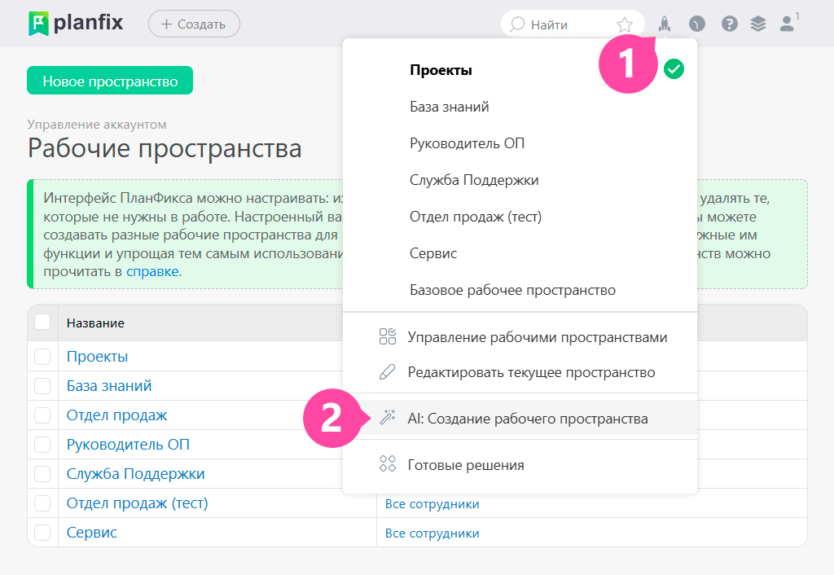The height and width of the screenshot is (575, 834).
Task: Click the magnifier search icon
Action: tap(517, 24)
